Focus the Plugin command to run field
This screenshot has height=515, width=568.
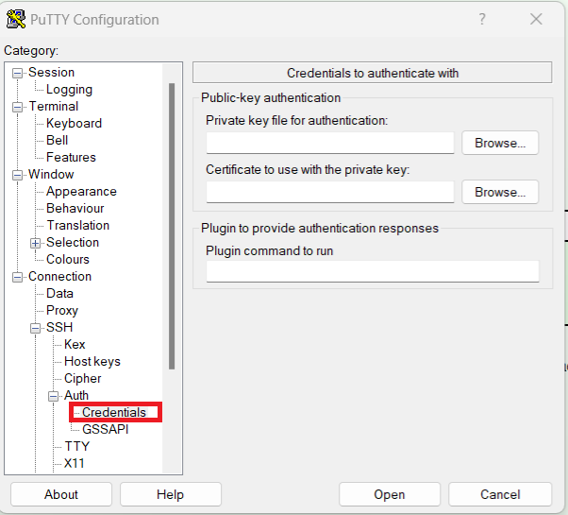coord(372,271)
